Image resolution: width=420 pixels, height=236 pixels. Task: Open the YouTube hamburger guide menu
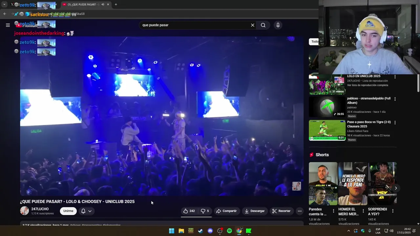tap(8, 25)
